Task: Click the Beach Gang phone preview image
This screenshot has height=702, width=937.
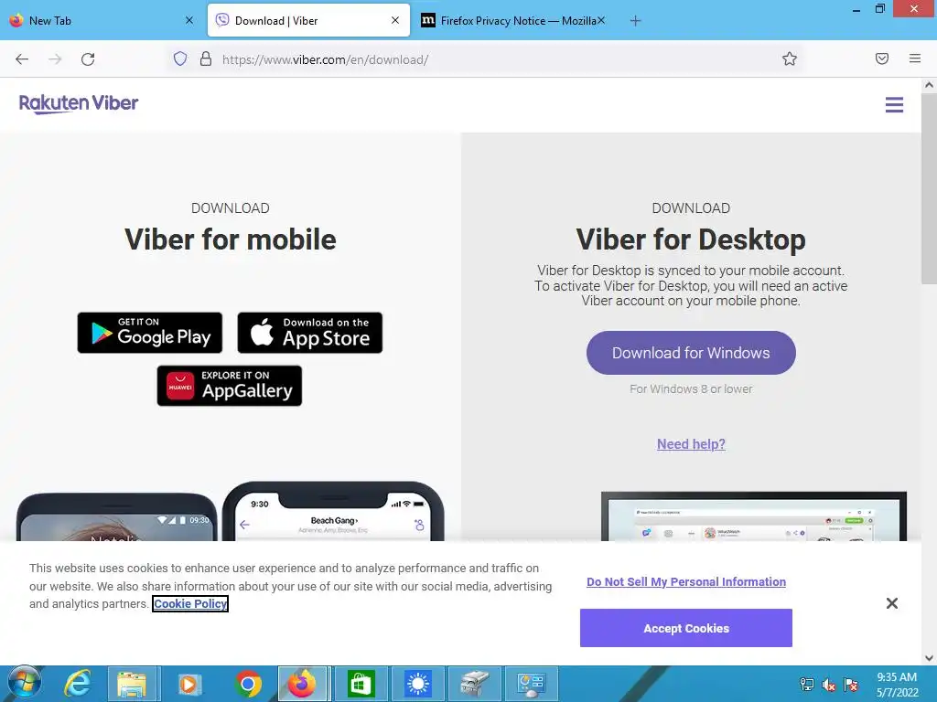Action: (333, 512)
